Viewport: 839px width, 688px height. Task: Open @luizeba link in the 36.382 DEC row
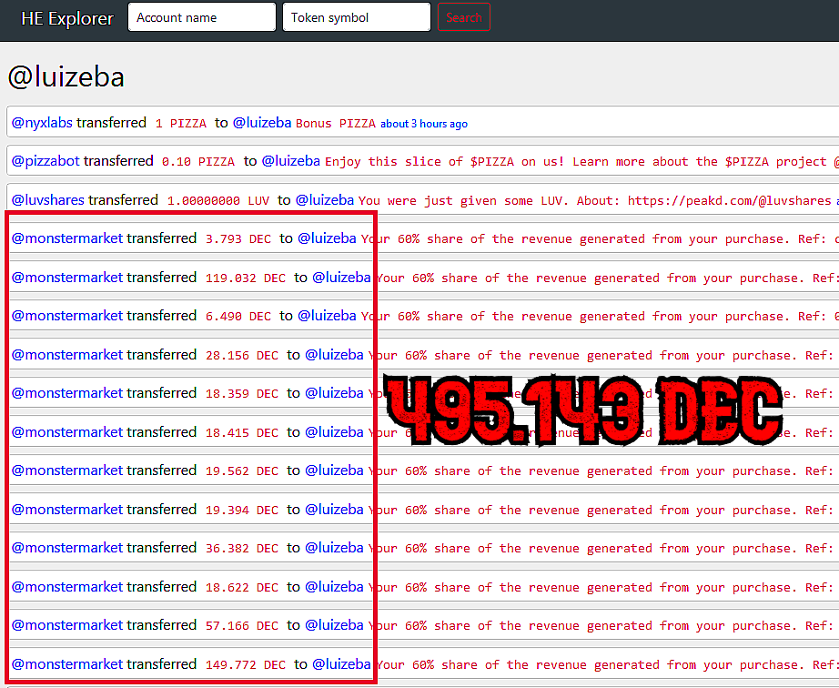[x=334, y=548]
